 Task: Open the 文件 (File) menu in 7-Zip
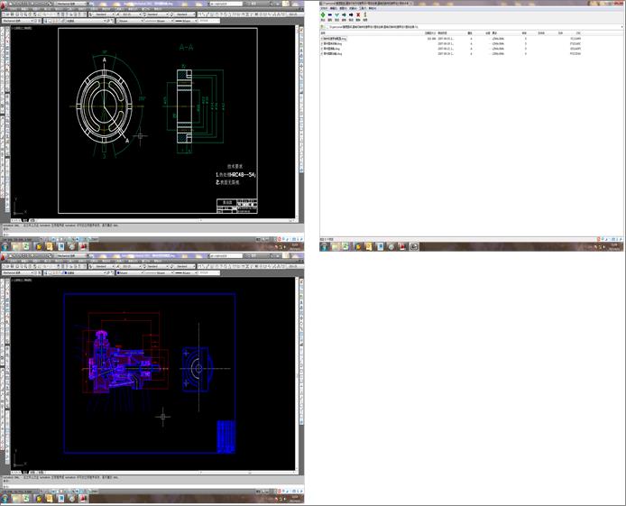pos(324,8)
